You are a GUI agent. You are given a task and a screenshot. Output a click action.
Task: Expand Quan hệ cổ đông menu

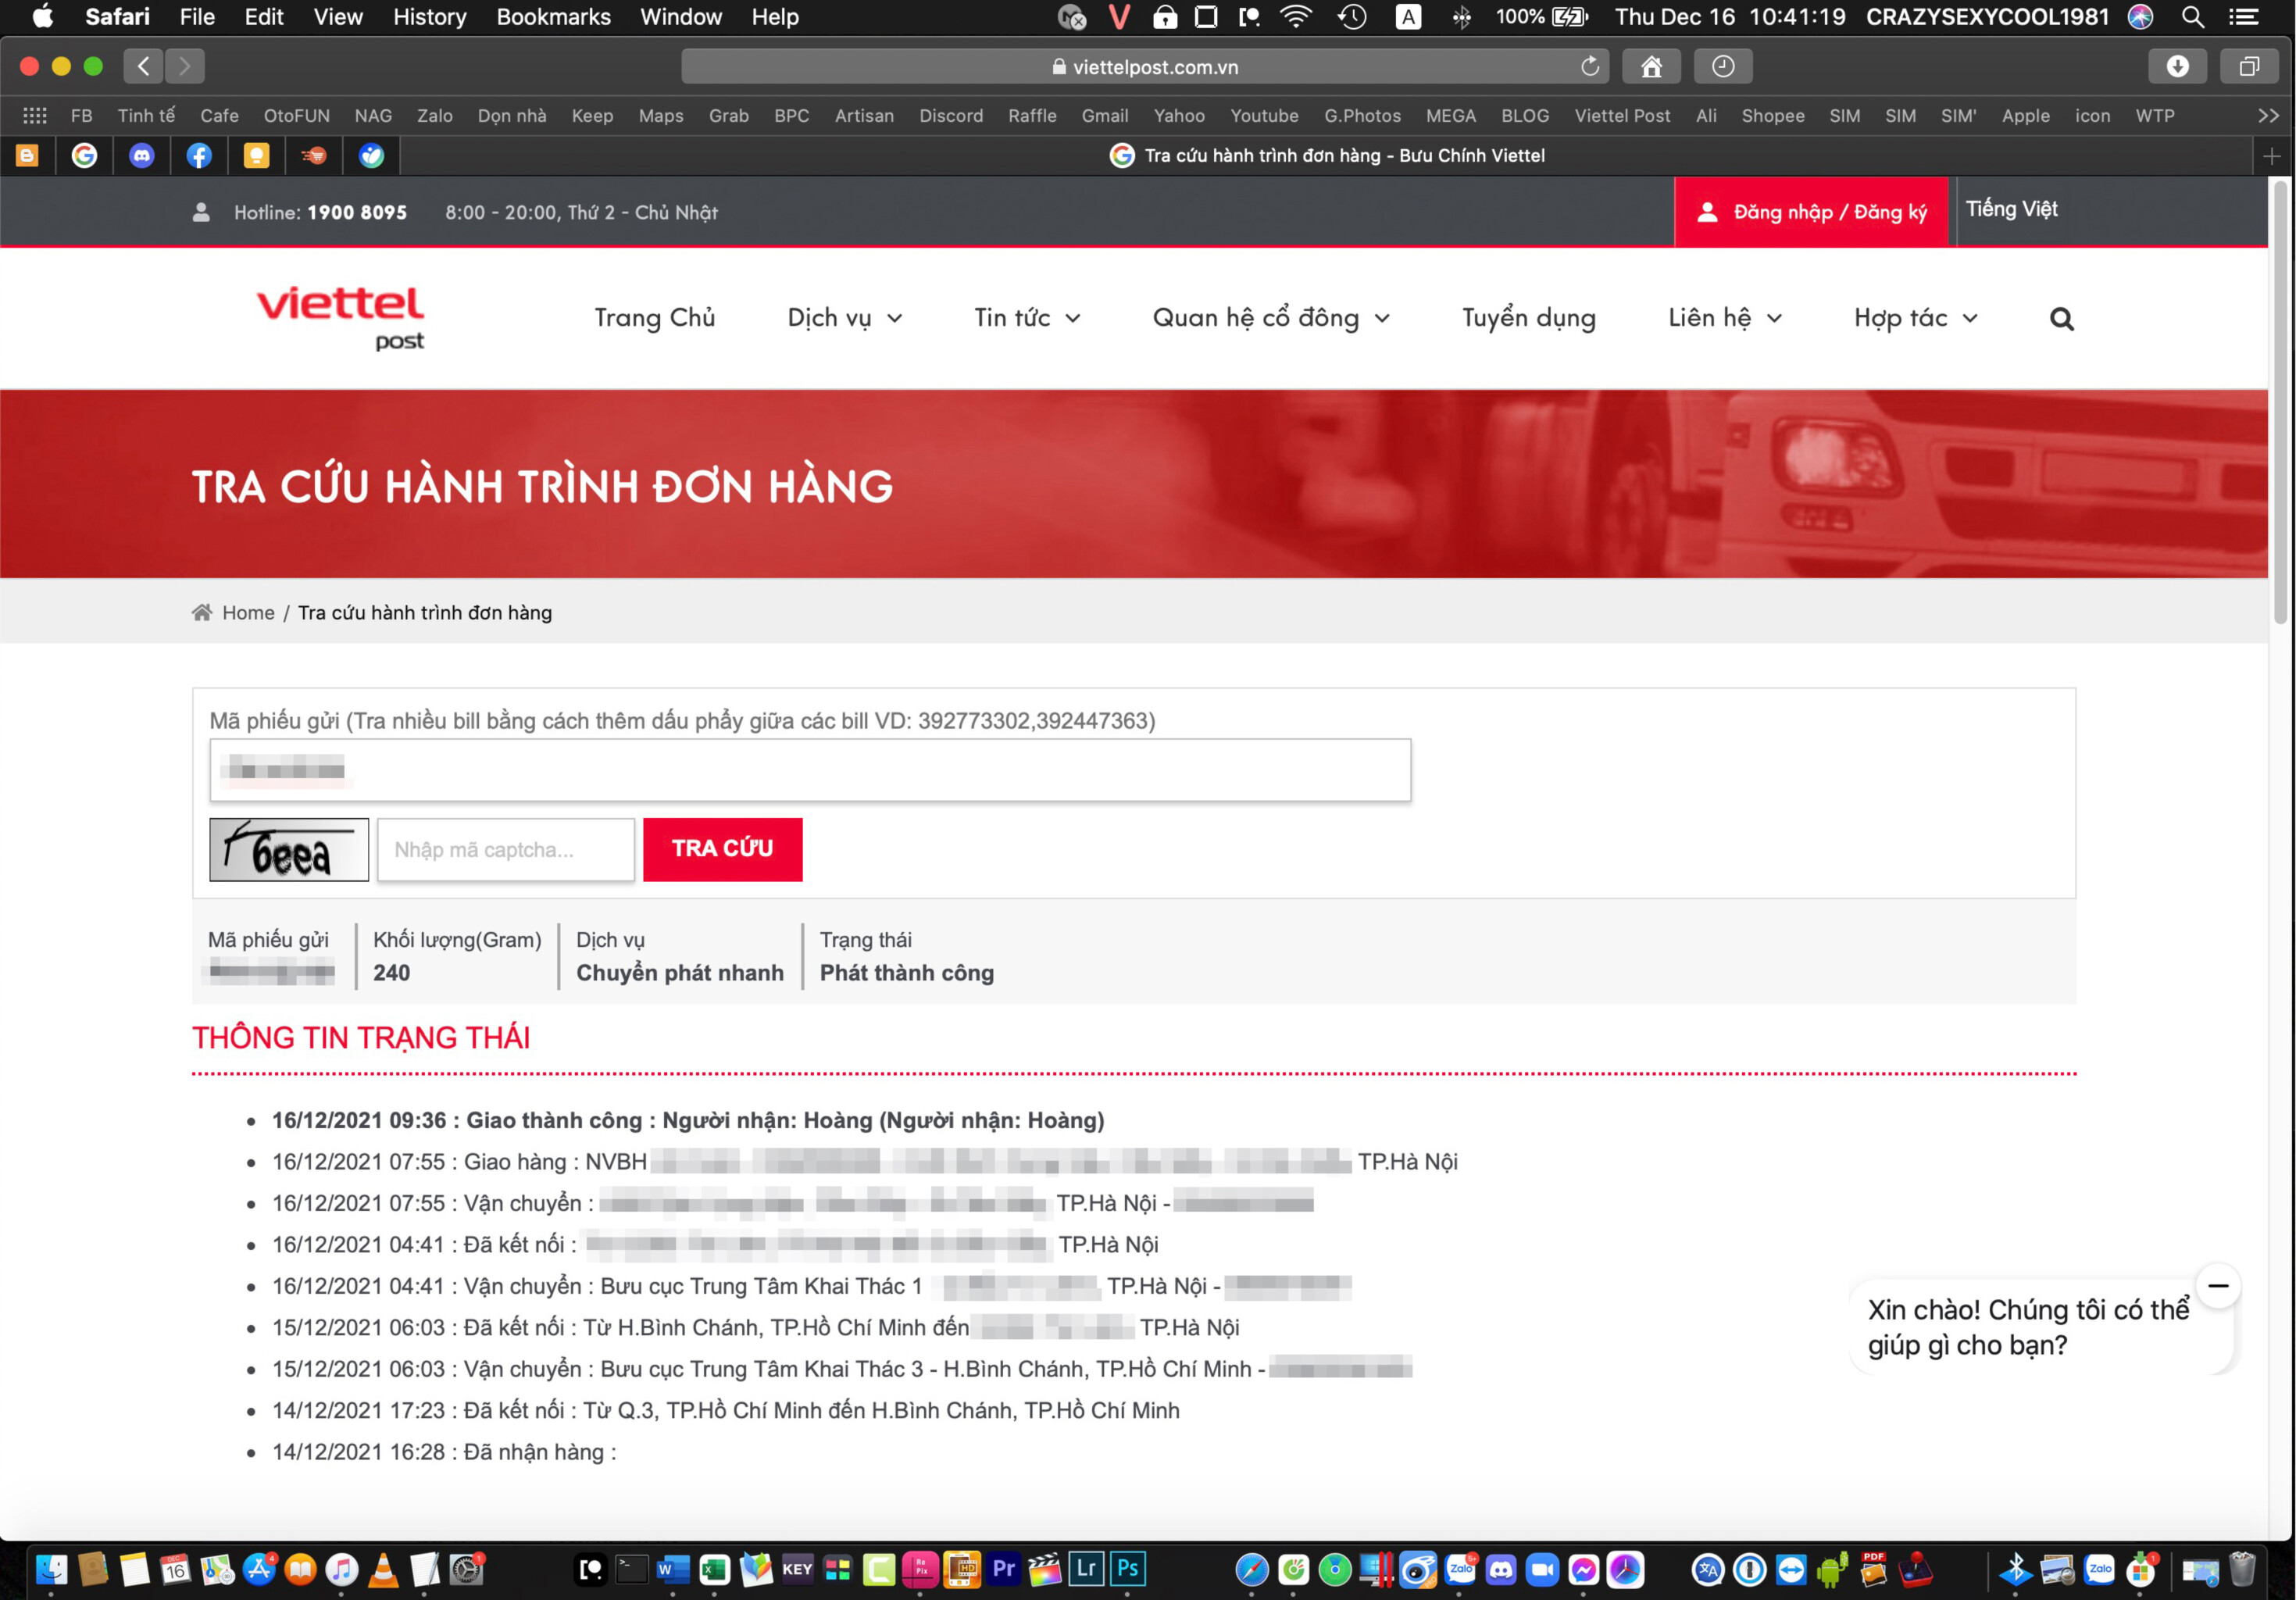(1271, 318)
